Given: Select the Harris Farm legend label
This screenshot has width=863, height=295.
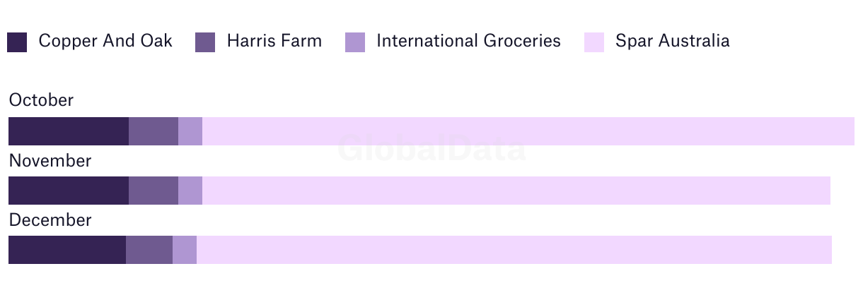Looking at the screenshot, I should click(274, 41).
